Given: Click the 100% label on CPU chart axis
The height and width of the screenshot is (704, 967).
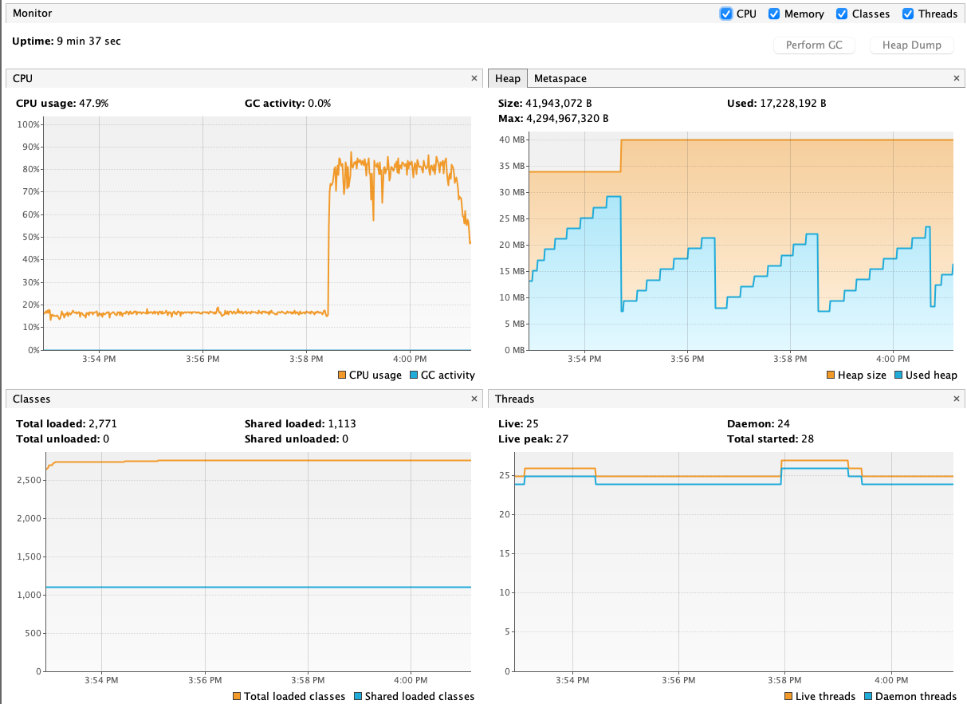Looking at the screenshot, I should [29, 125].
